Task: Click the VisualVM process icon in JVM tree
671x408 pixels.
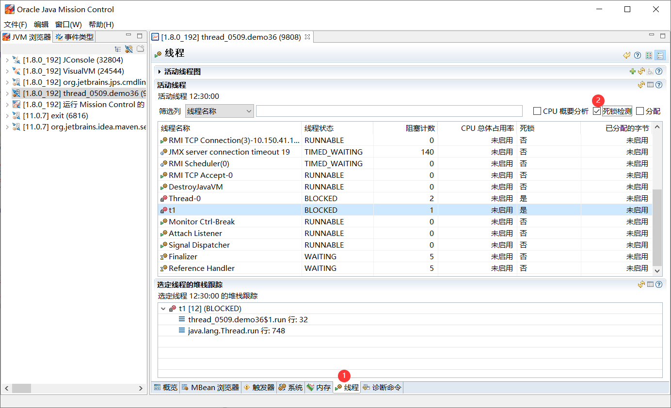Action: 16,71
